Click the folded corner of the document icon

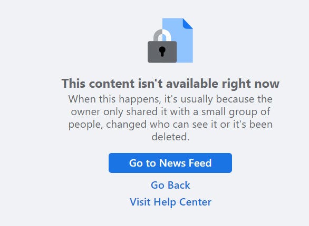(x=188, y=23)
